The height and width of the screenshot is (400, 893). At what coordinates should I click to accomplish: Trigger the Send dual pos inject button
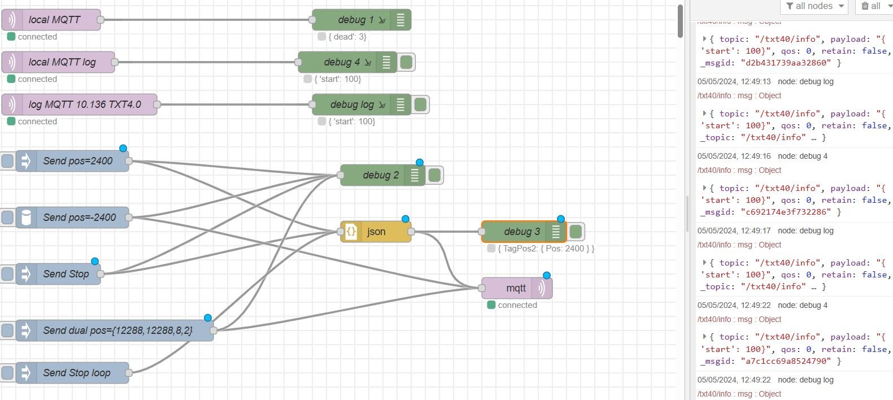tap(7, 331)
